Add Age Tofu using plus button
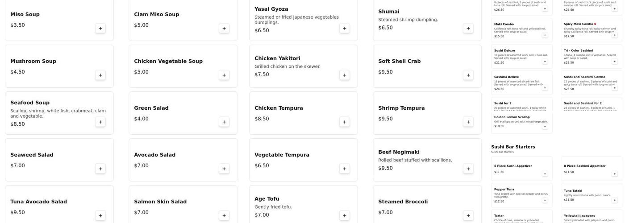This screenshot has height=223, width=625. point(345,216)
